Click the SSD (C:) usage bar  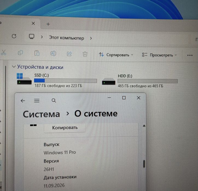65,81
